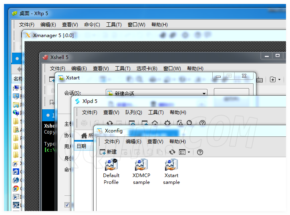Click the Xlpd home icon in toolbar
Image resolution: width=290 pixels, height=215 pixels.
pyautogui.click(x=155, y=123)
